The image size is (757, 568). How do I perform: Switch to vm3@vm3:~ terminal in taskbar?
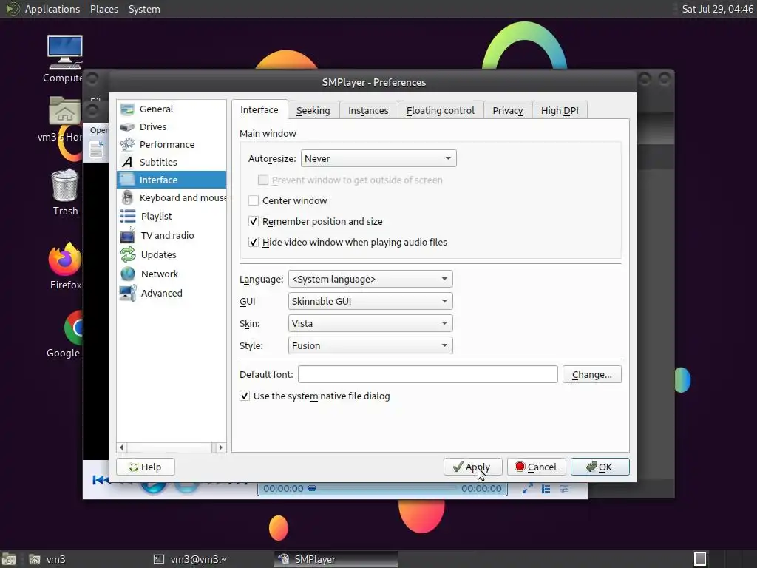tap(190, 559)
